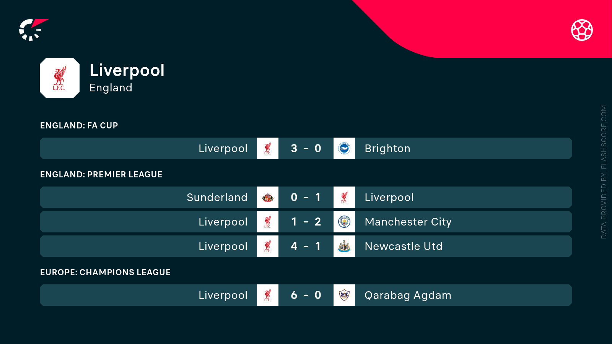Click the large Liverpool club crest
This screenshot has height=344, width=612.
60,78
